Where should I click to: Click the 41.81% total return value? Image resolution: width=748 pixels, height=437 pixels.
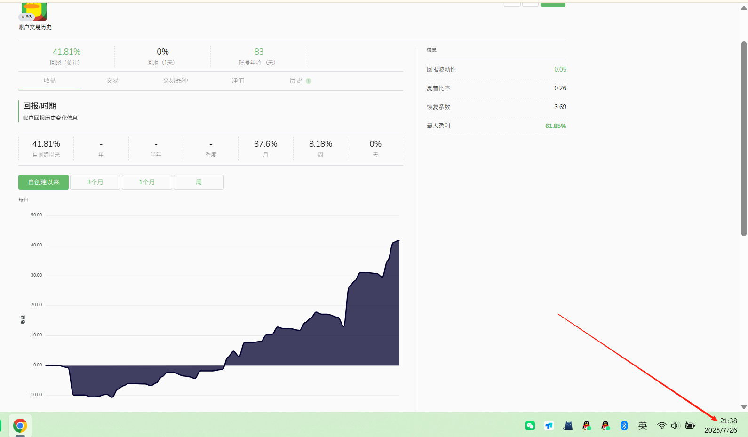click(x=66, y=52)
